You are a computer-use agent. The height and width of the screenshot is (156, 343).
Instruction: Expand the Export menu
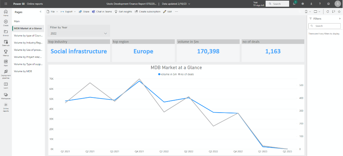pos(68,11)
